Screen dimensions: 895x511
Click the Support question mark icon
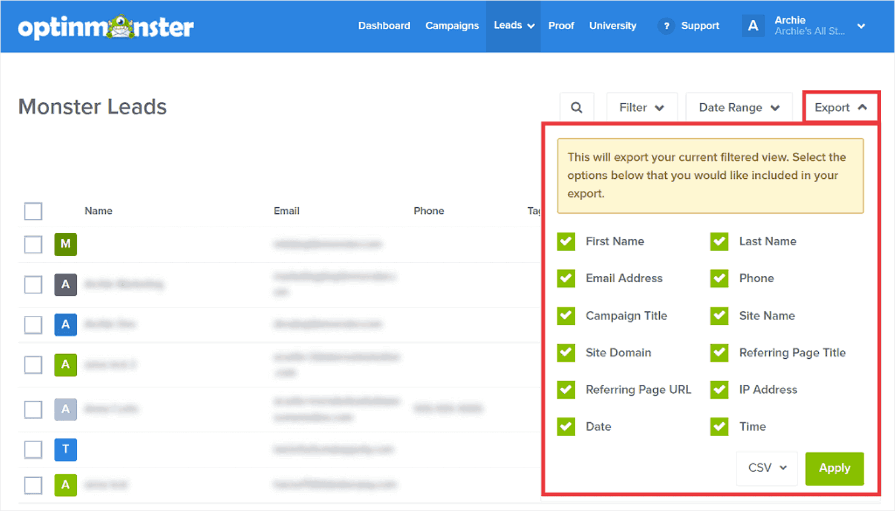tap(666, 26)
